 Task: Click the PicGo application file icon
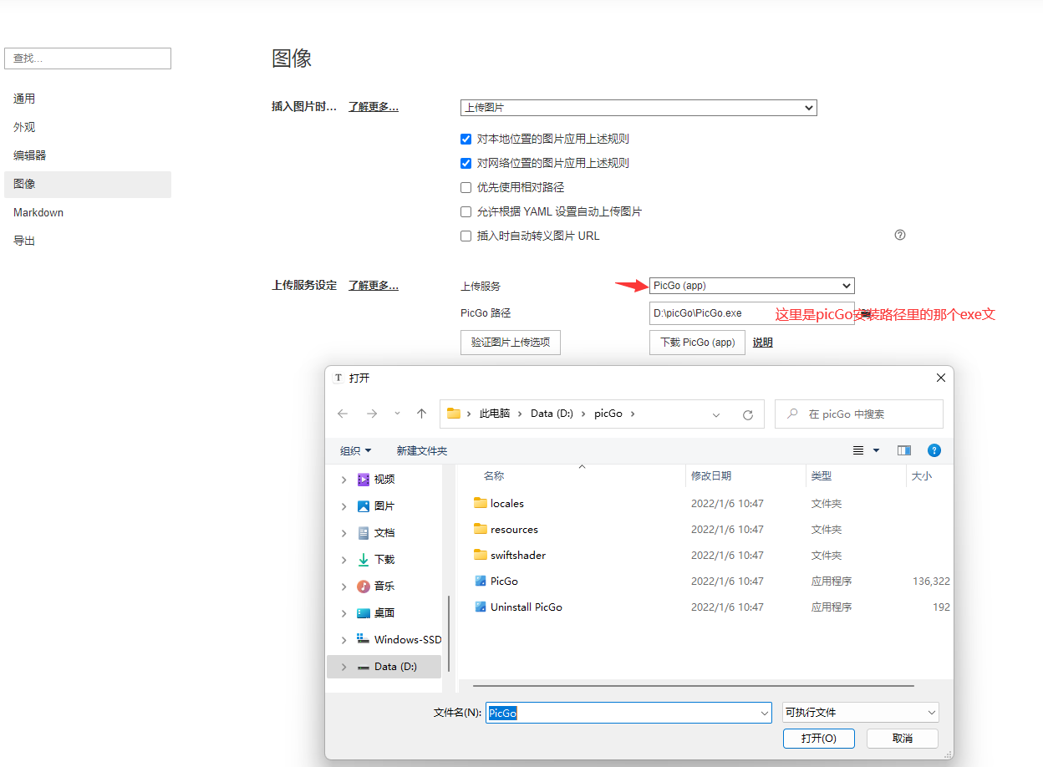coord(481,581)
